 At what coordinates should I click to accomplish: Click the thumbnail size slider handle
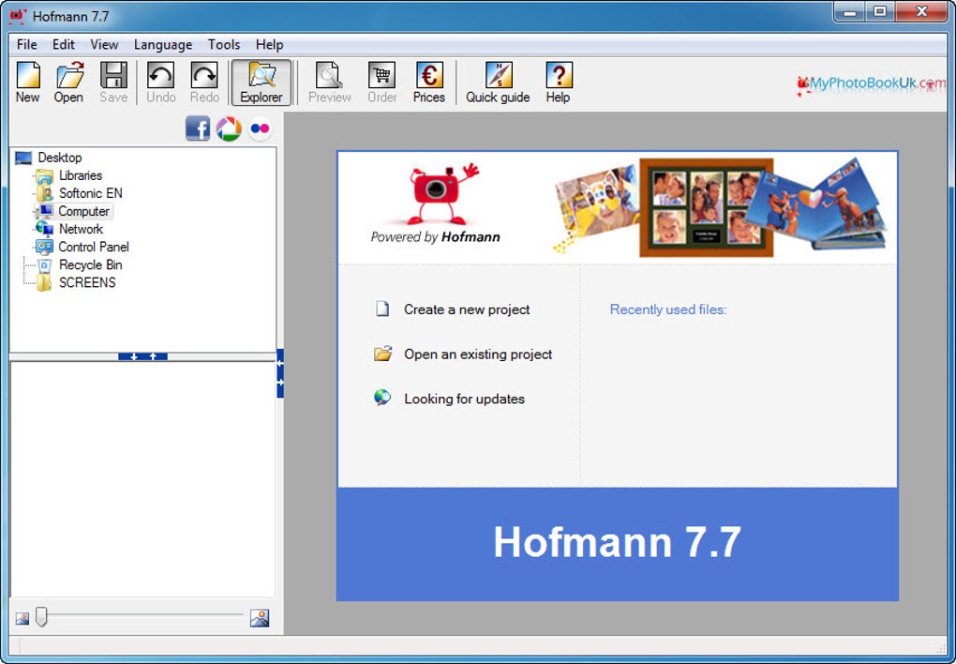(x=41, y=616)
